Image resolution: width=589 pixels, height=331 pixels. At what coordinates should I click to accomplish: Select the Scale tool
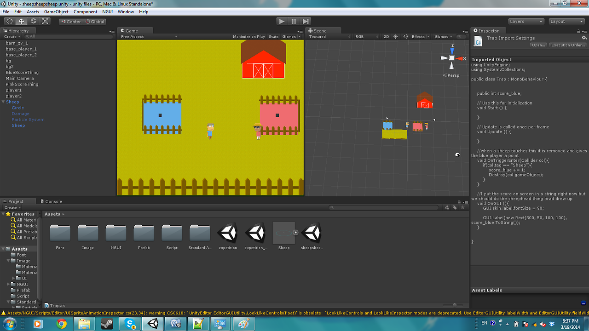tap(45, 21)
